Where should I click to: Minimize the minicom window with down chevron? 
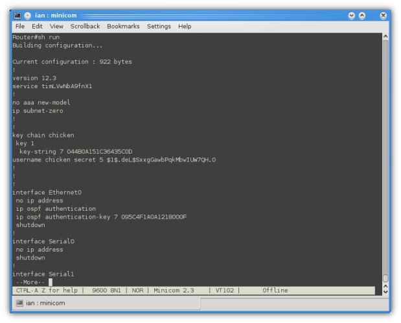click(x=352, y=16)
